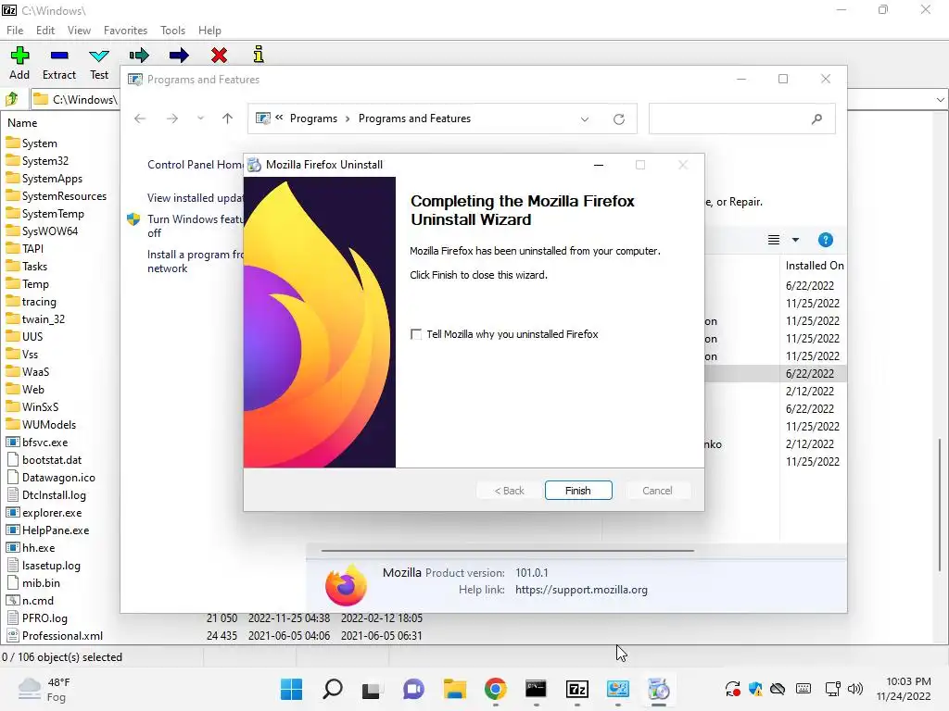Viewport: 949px width, 711px height.
Task: Click the 7-Zip Info icon
Action: coord(259,55)
